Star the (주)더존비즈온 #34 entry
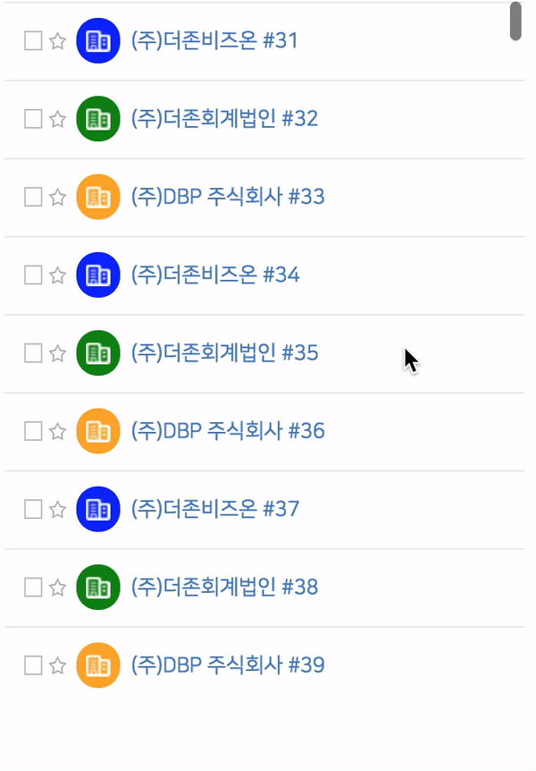The image size is (536, 771). click(58, 275)
